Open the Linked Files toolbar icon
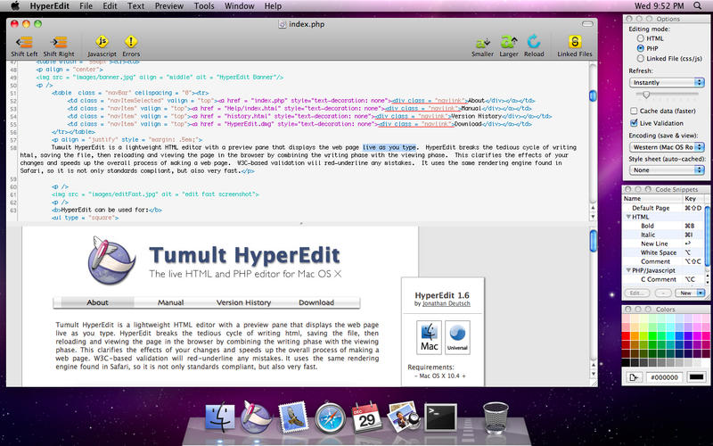The height and width of the screenshot is (446, 713). point(575,42)
